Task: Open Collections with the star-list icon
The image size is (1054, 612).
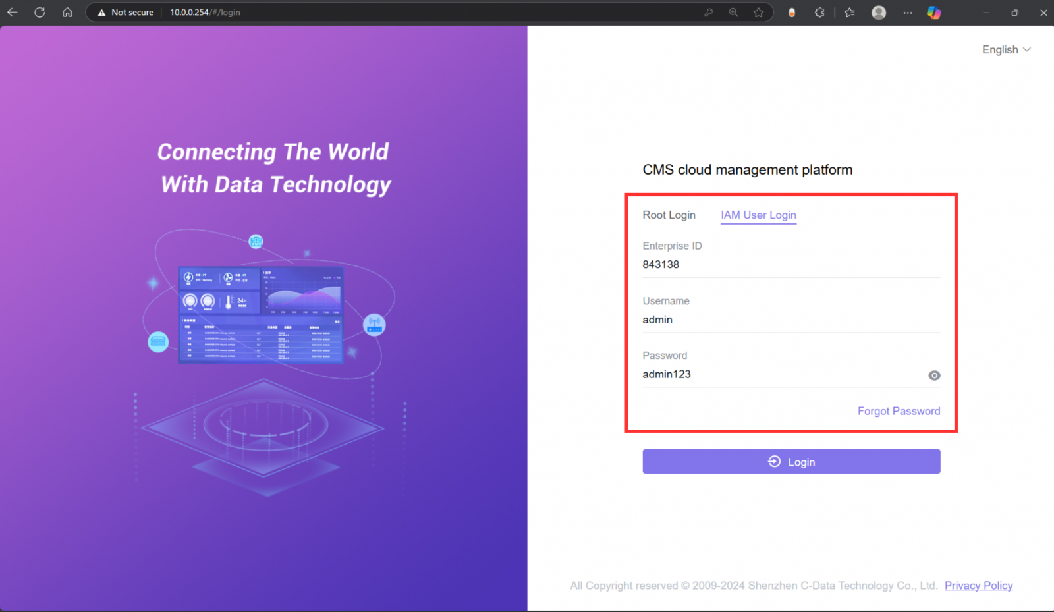Action: click(849, 13)
